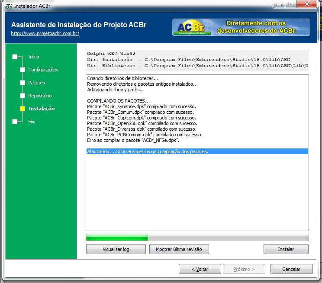Select the Repositório wizard step
Image resolution: width=322 pixels, height=283 pixels.
coord(40,96)
